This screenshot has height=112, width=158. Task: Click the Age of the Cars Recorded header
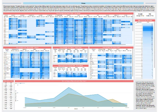pos(145,20)
